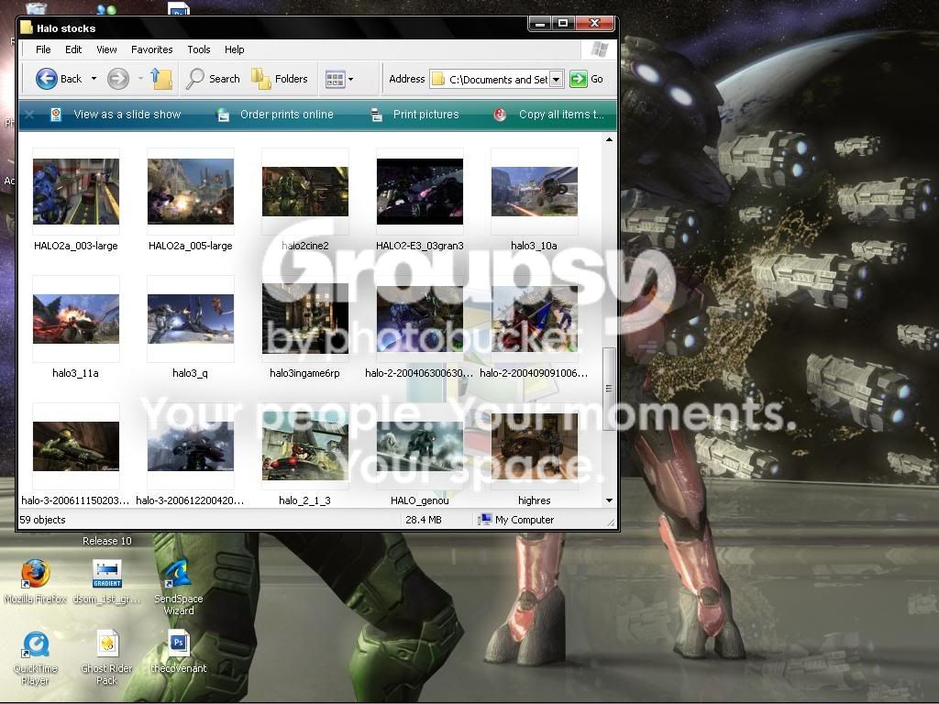Open the Favorites menu

[151, 49]
